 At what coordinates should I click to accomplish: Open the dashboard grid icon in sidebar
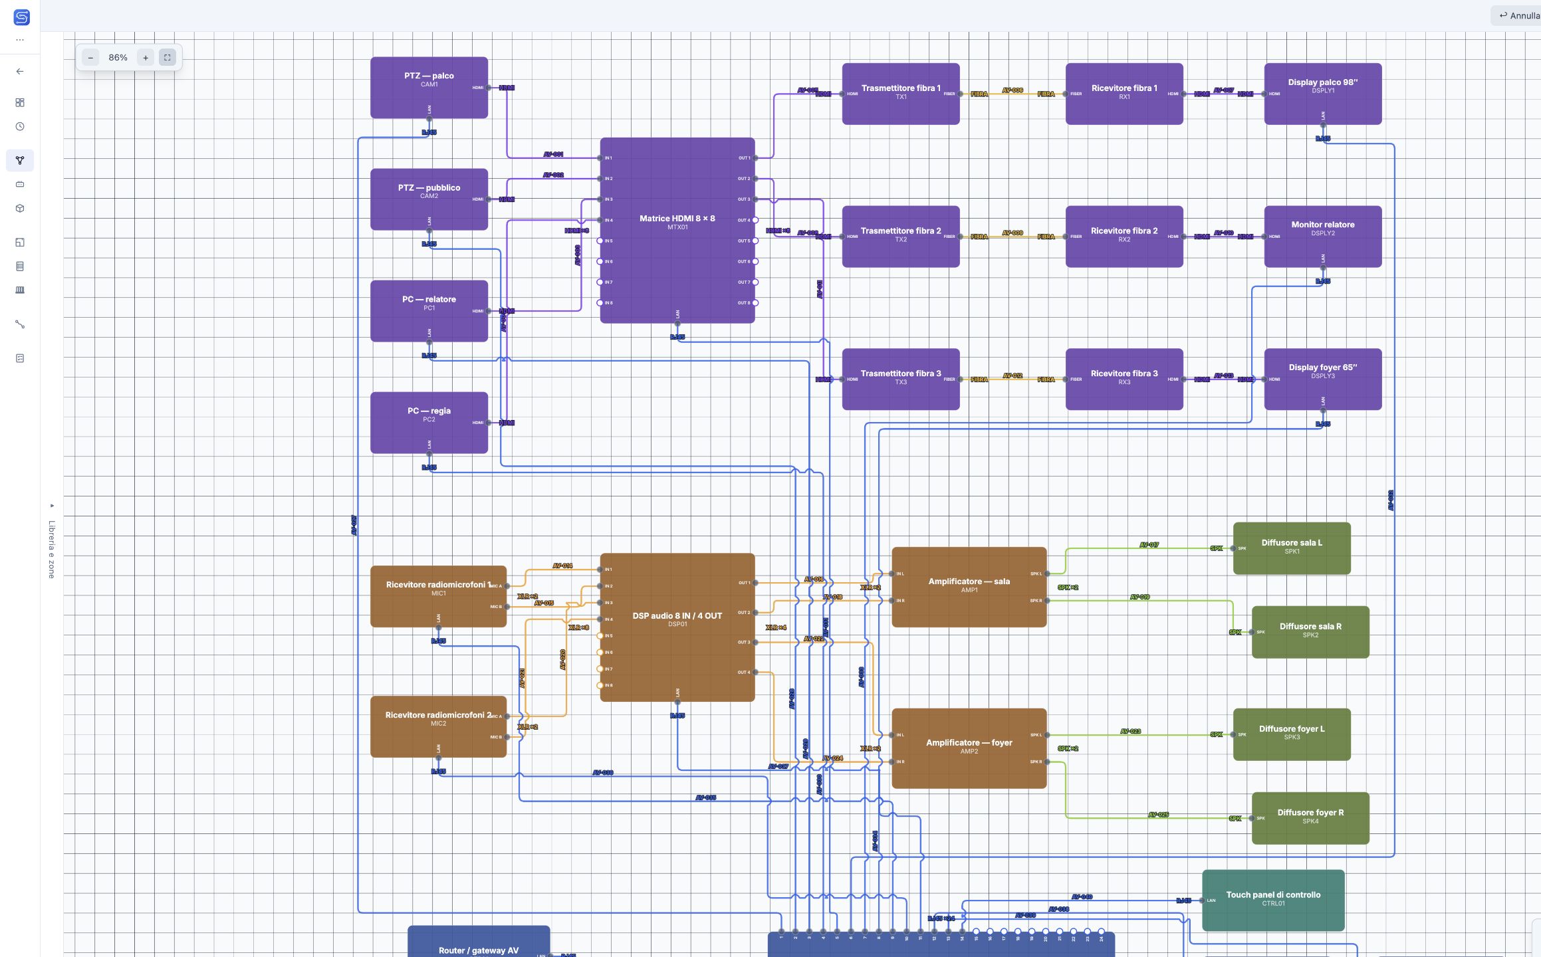pyautogui.click(x=20, y=102)
